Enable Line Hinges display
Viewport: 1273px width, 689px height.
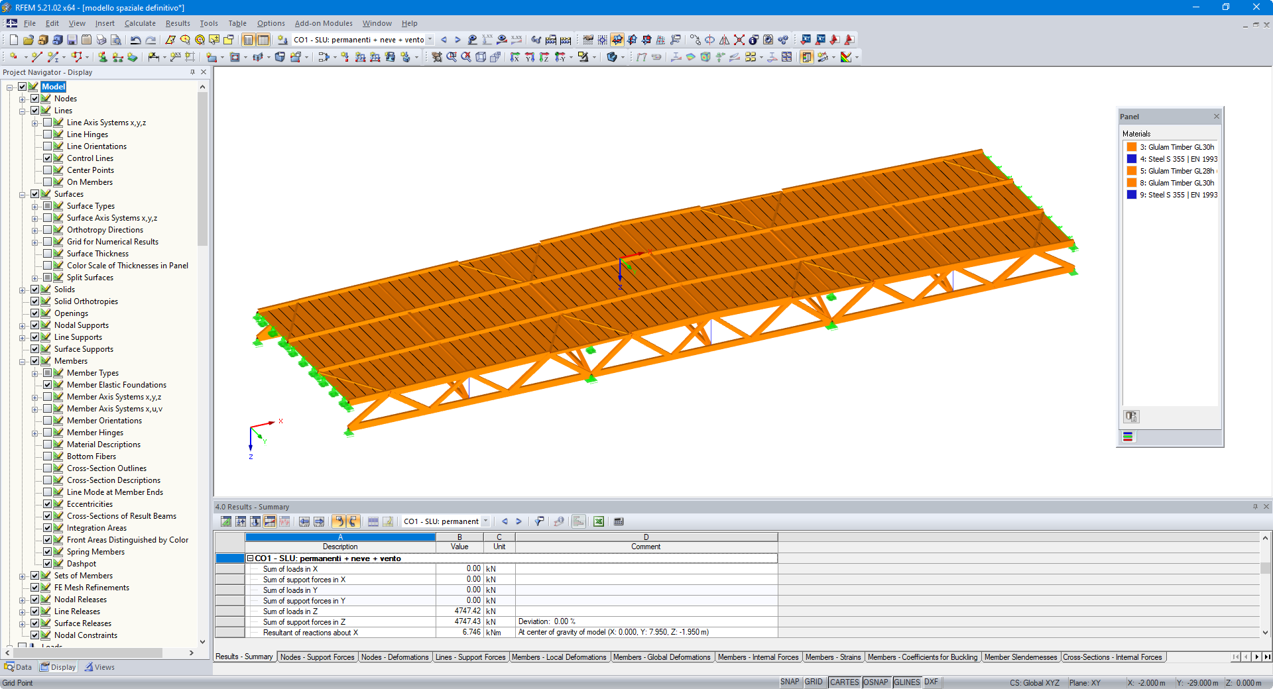[48, 134]
